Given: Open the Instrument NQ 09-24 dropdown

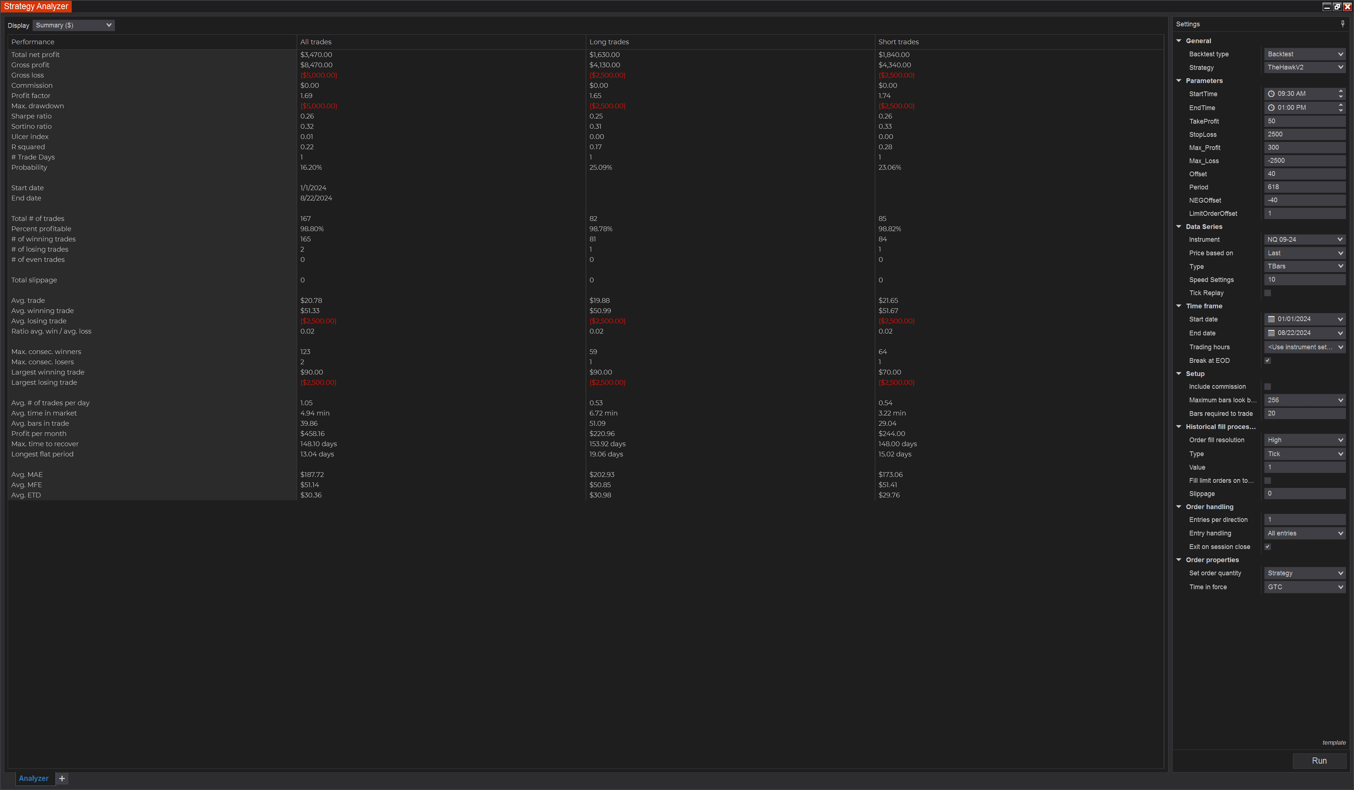Looking at the screenshot, I should [x=1305, y=240].
